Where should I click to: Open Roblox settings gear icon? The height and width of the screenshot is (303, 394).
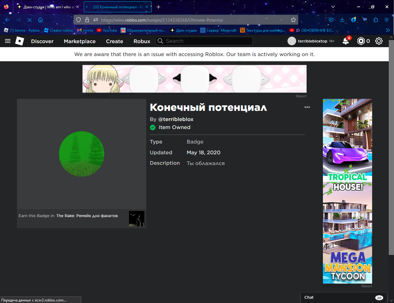tap(379, 41)
